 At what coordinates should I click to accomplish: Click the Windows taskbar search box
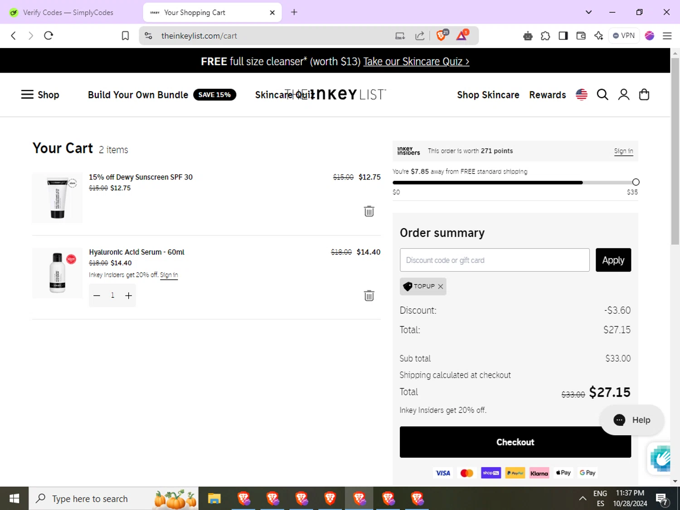114,499
